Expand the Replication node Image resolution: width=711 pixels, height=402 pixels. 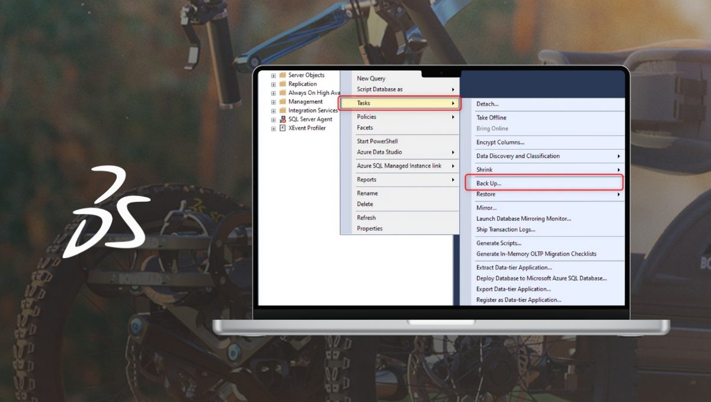coord(274,84)
